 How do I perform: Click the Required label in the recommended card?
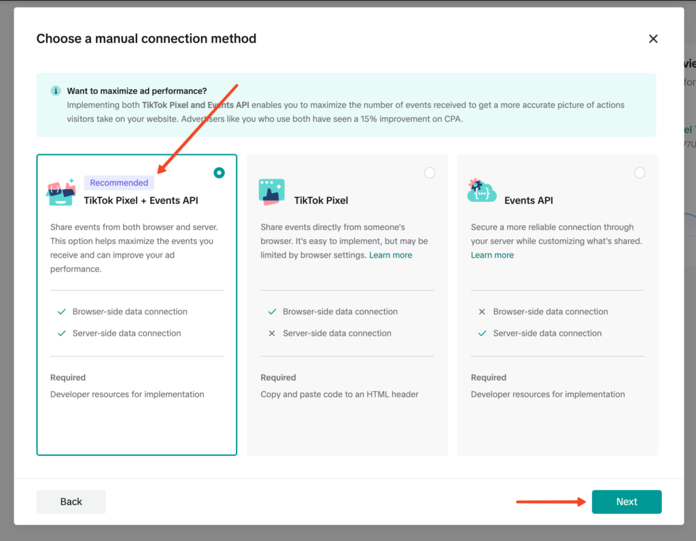click(x=68, y=378)
